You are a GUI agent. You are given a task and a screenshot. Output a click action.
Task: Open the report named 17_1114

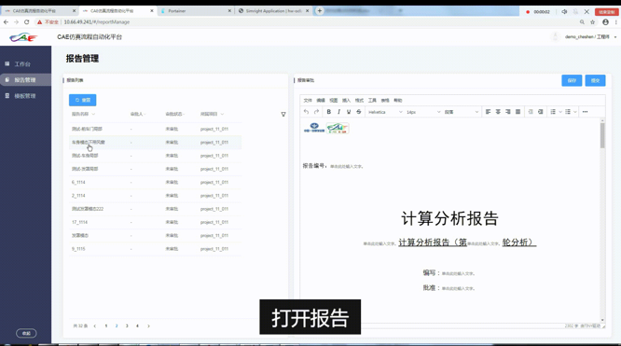click(79, 222)
